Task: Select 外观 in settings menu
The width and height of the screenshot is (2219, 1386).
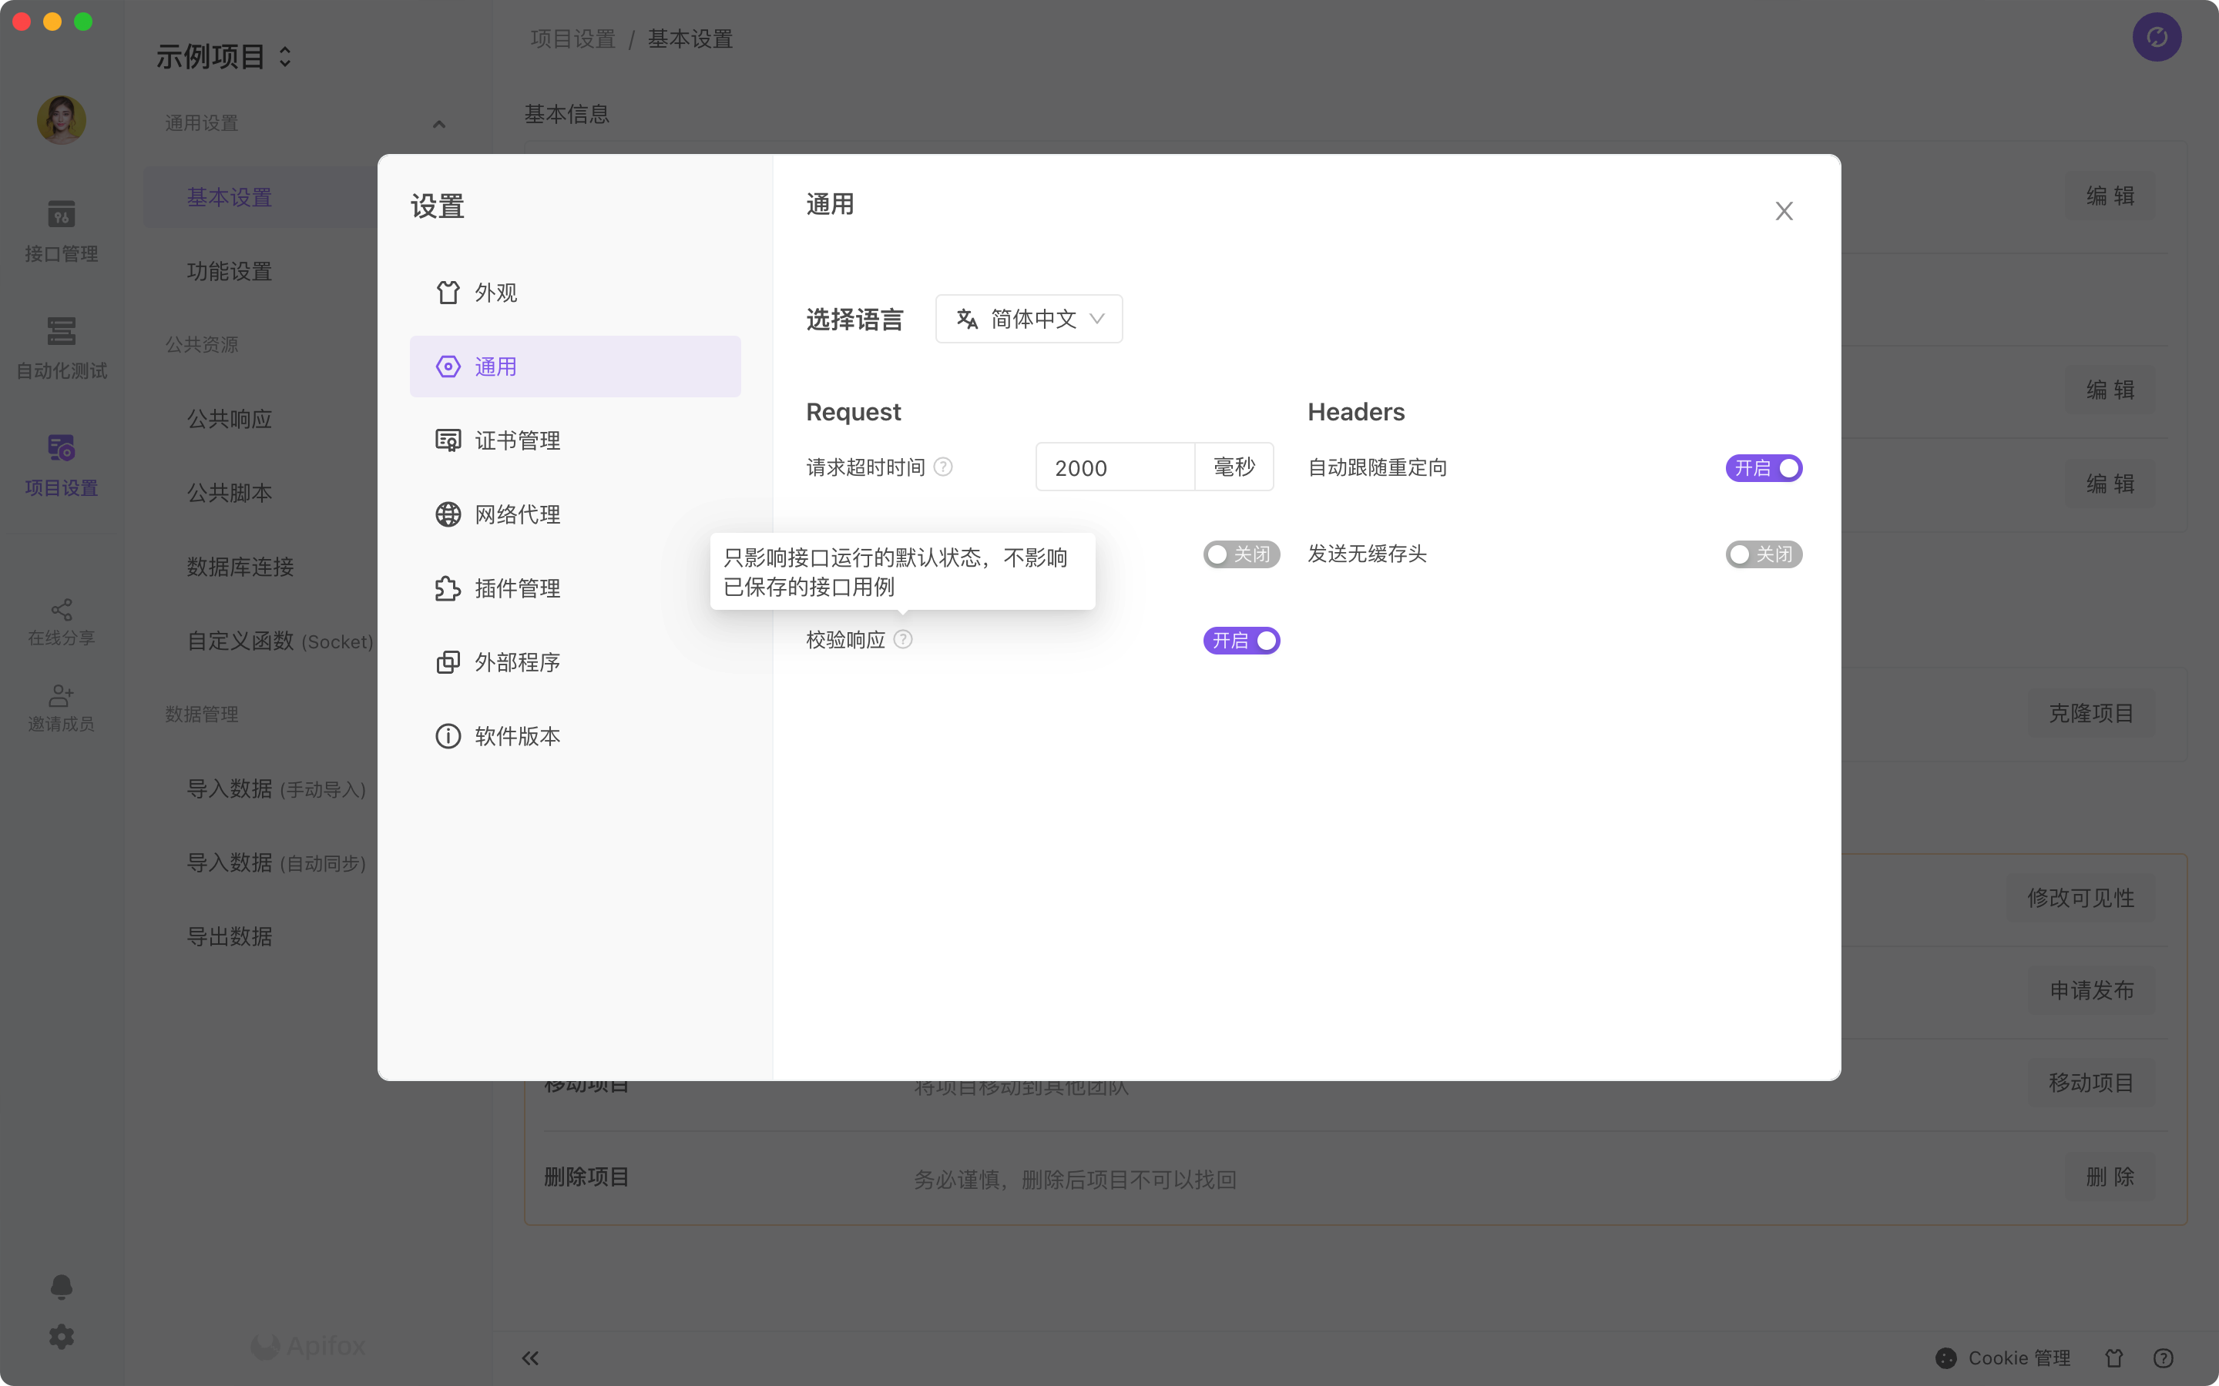Action: [575, 293]
